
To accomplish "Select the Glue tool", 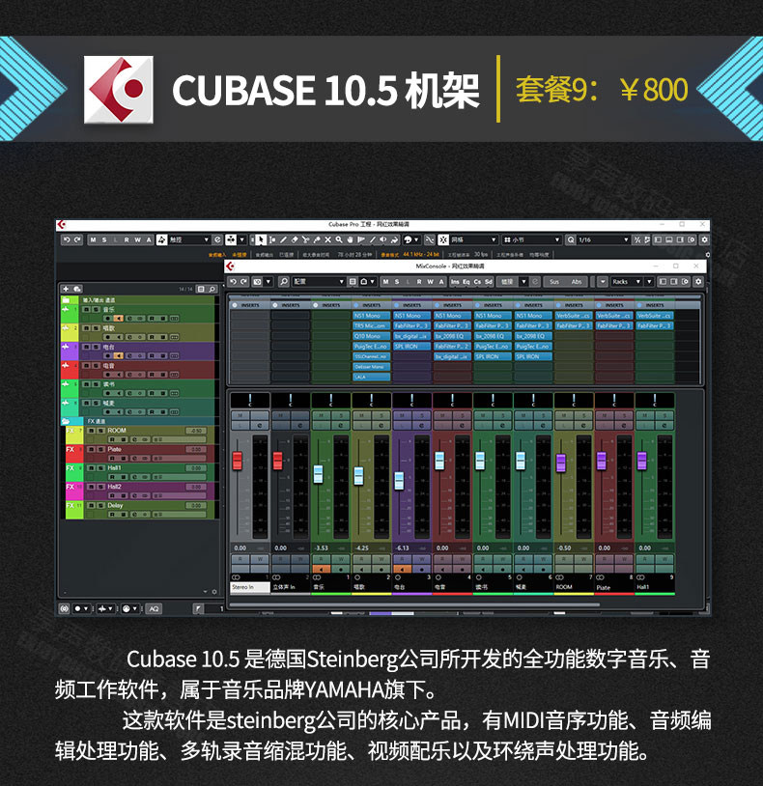I will coord(317,239).
